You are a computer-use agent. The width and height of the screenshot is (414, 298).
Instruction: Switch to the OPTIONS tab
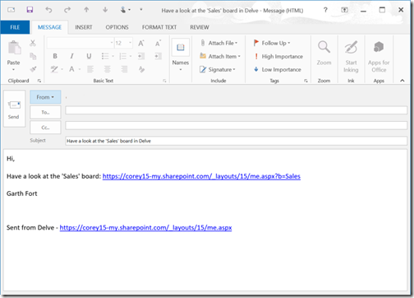coord(117,27)
